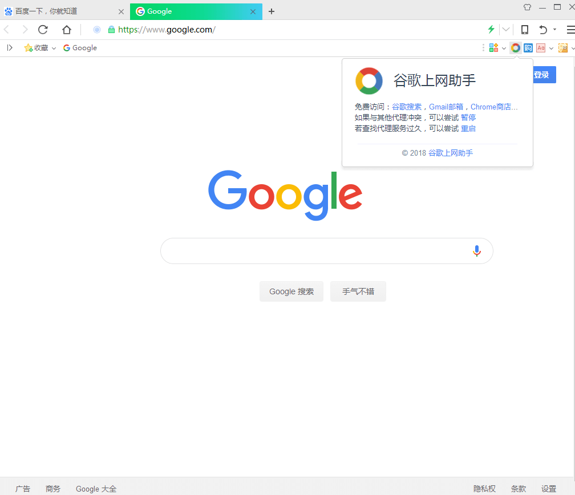Open the 谷歌上网助手 extension icon in toolbar
This screenshot has width=575, height=495.
(516, 48)
